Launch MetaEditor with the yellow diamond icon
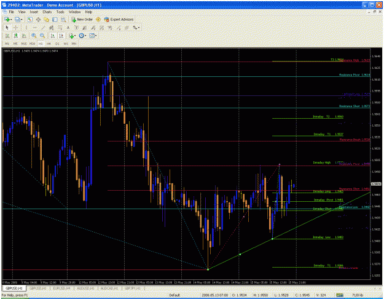This screenshot has width=384, height=299. 98,19
